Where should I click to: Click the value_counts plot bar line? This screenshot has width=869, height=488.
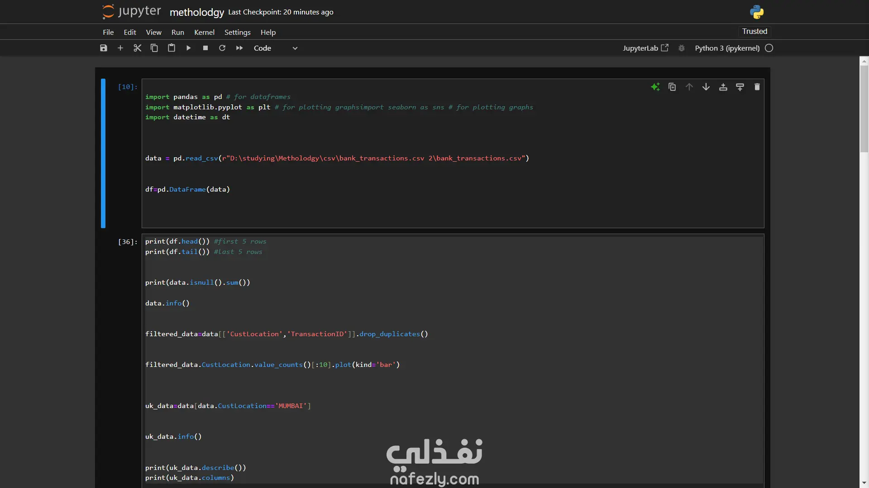[272, 365]
